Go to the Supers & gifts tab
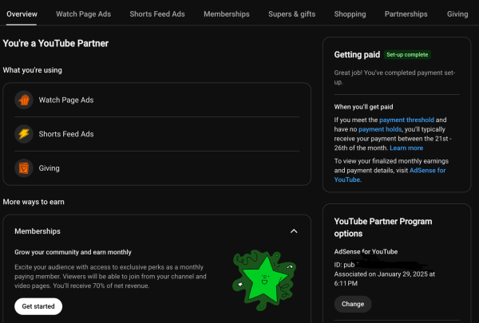479x323 pixels. coord(291,14)
